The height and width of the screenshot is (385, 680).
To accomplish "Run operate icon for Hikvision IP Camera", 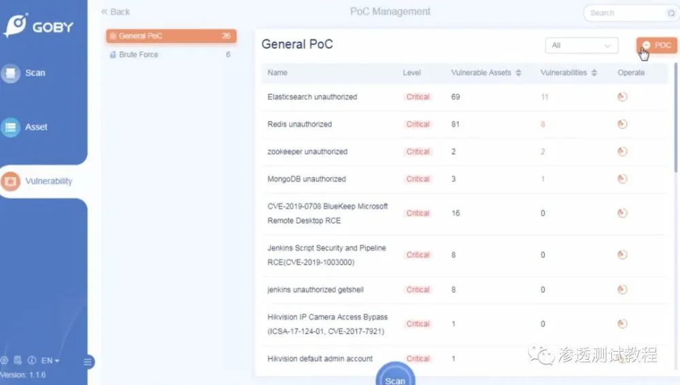I will point(622,324).
